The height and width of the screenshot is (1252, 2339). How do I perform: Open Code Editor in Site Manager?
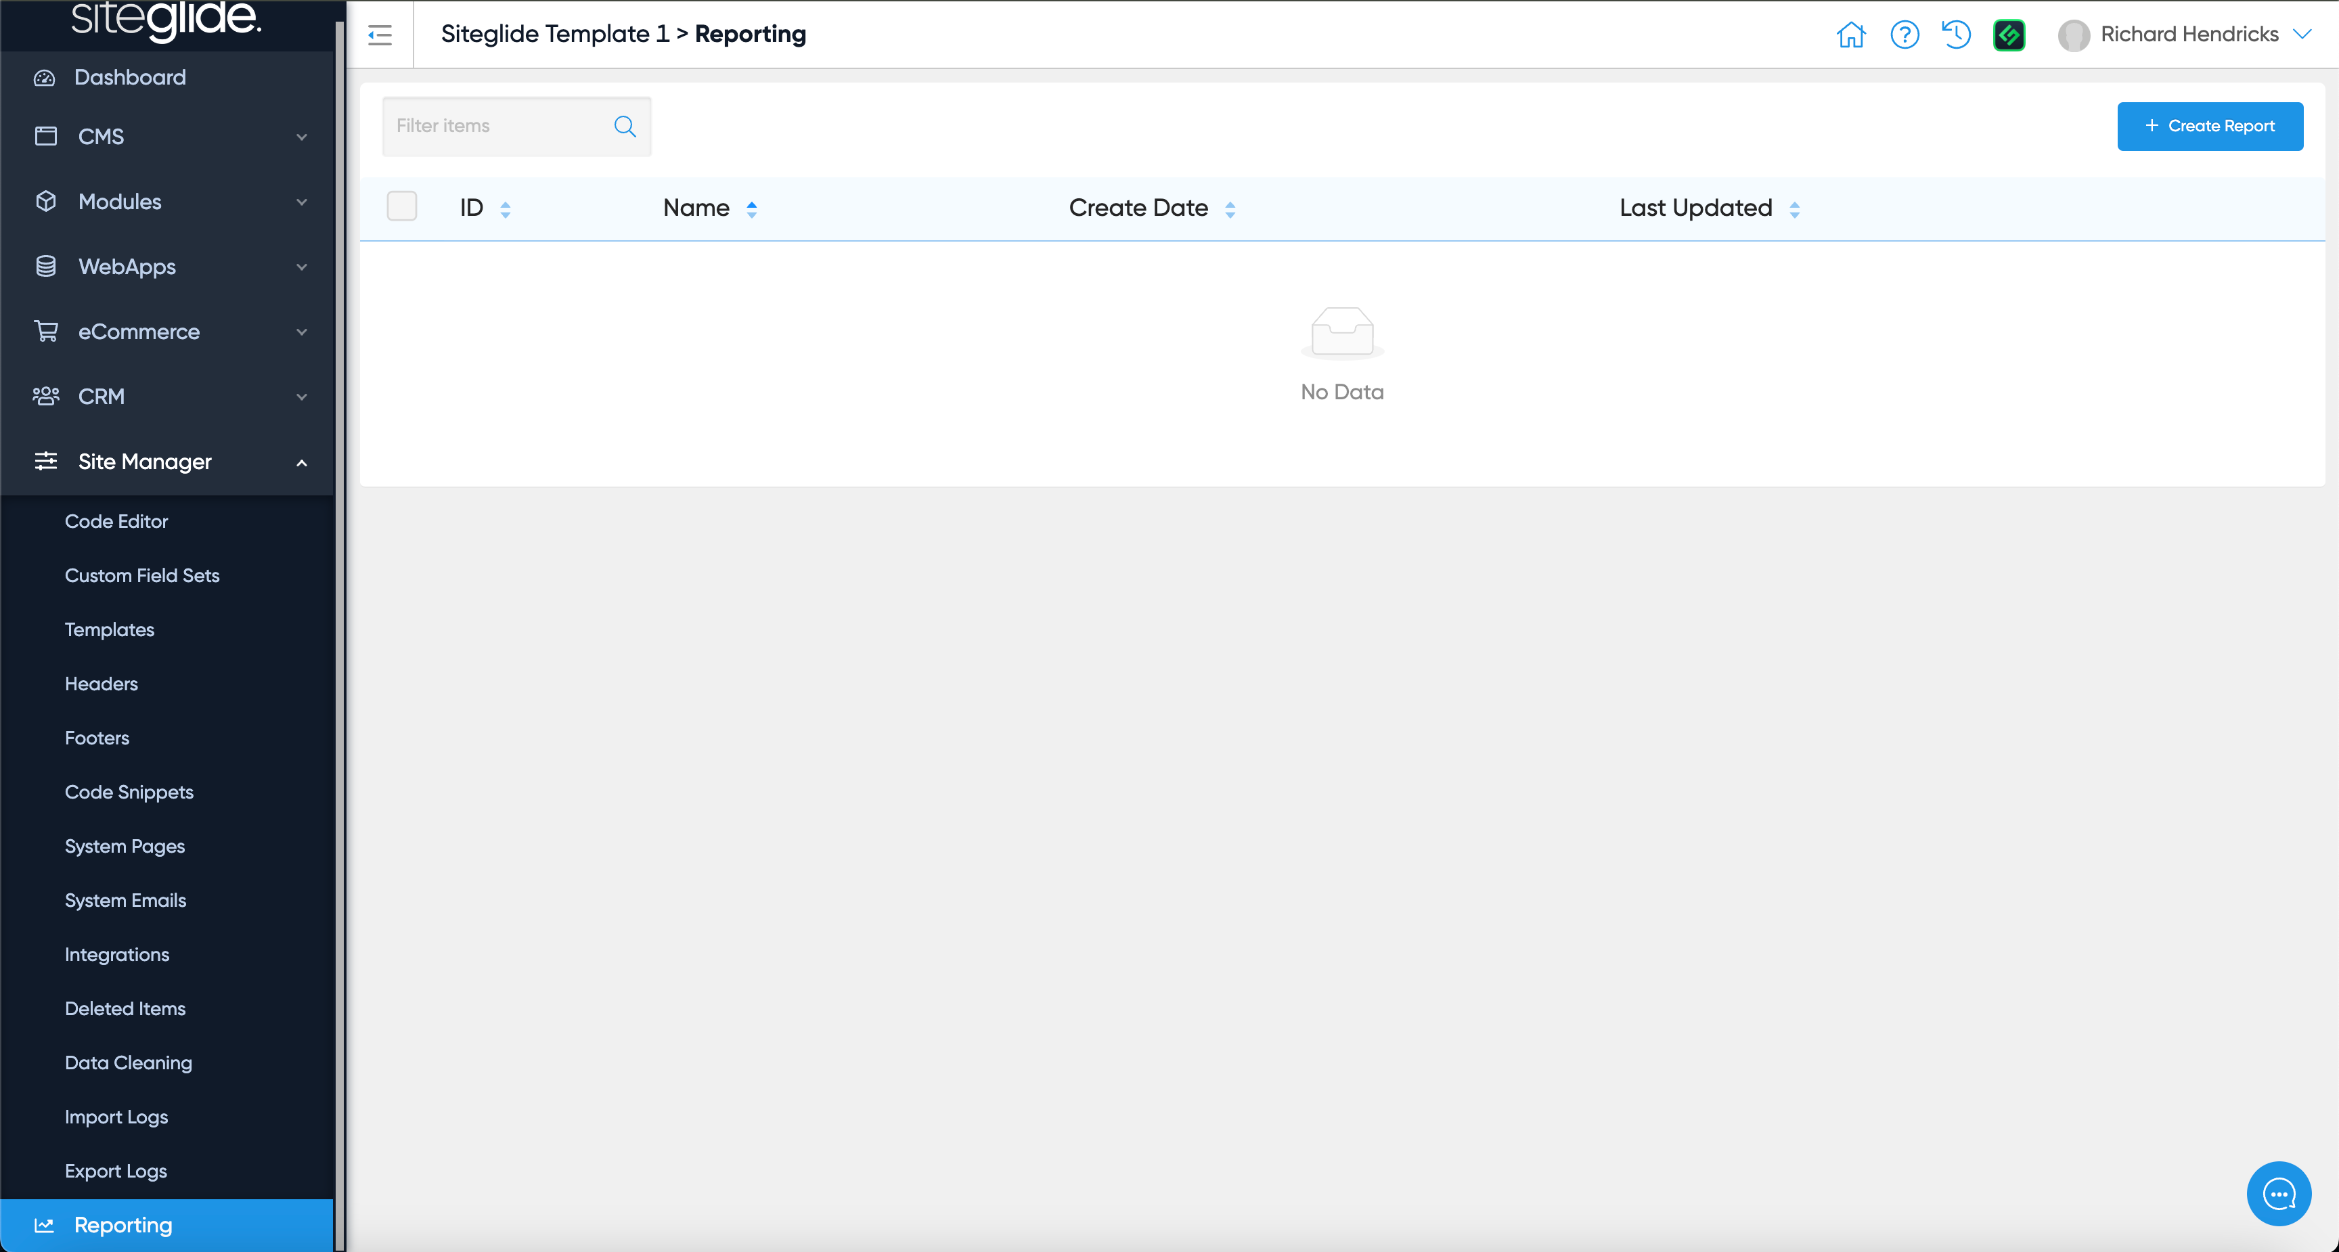click(x=116, y=521)
